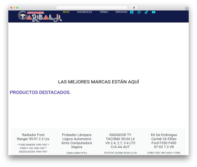Click LAS MEJORES MARCAS ESTÁN AQUÍ heading
The image size is (197, 167).
98,82
